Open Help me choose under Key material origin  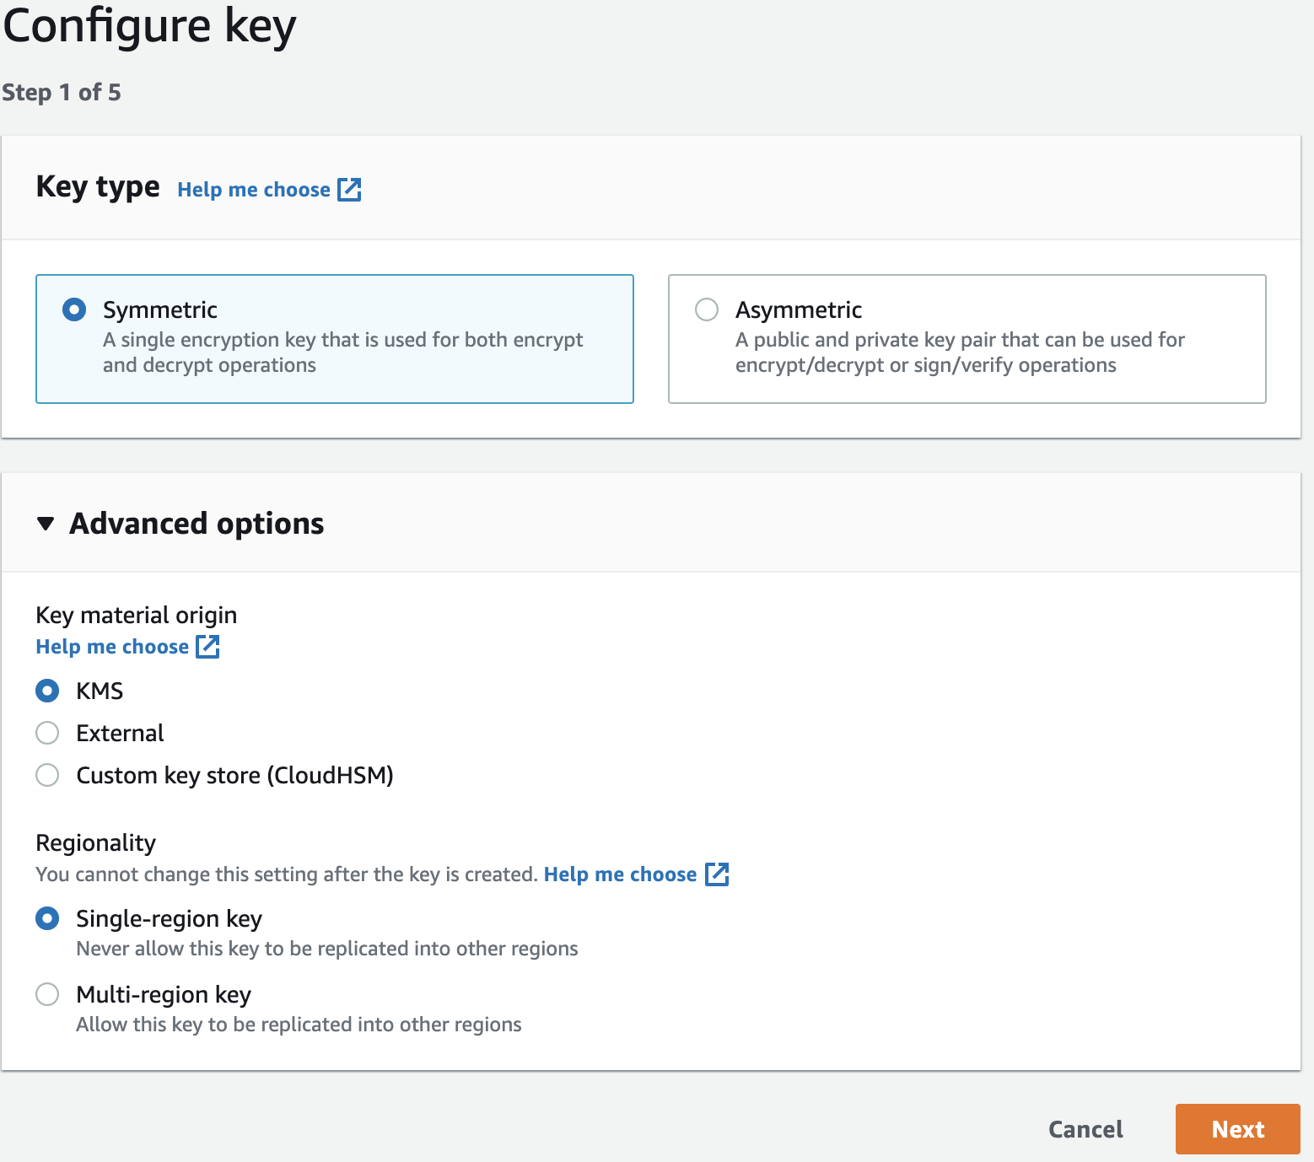coord(112,646)
